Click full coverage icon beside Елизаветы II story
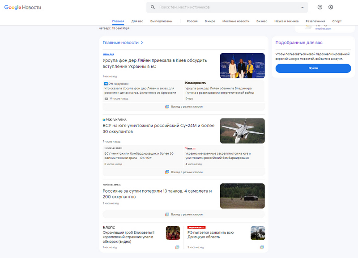The height and width of the screenshot is (258, 358). point(177,247)
